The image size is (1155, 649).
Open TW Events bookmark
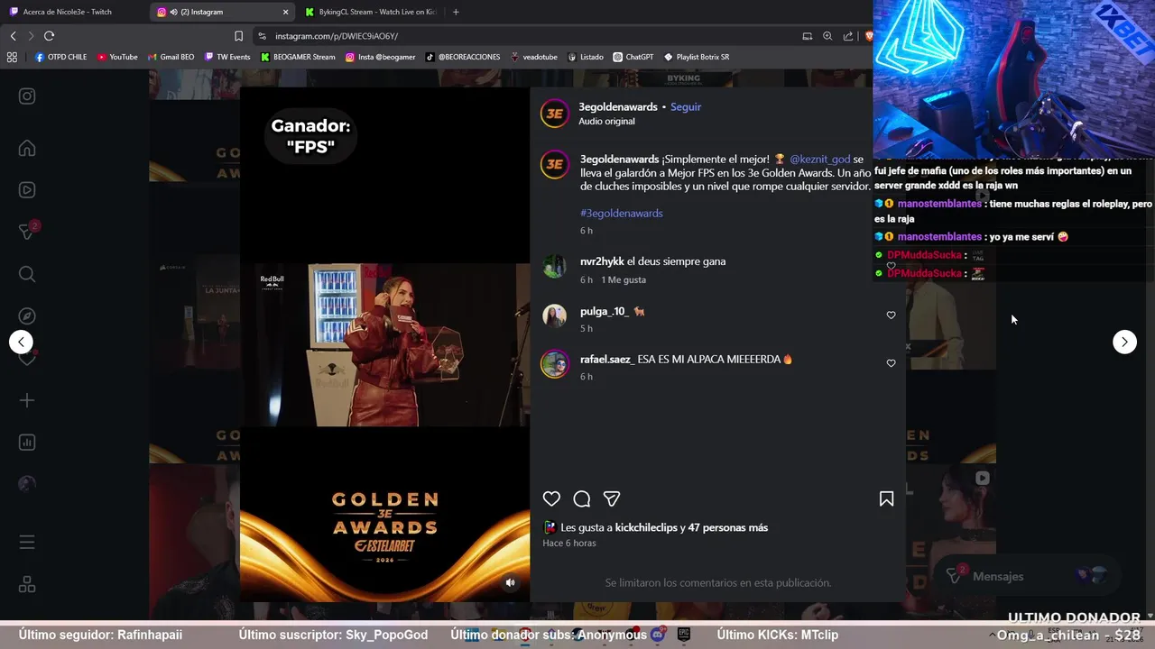click(227, 57)
